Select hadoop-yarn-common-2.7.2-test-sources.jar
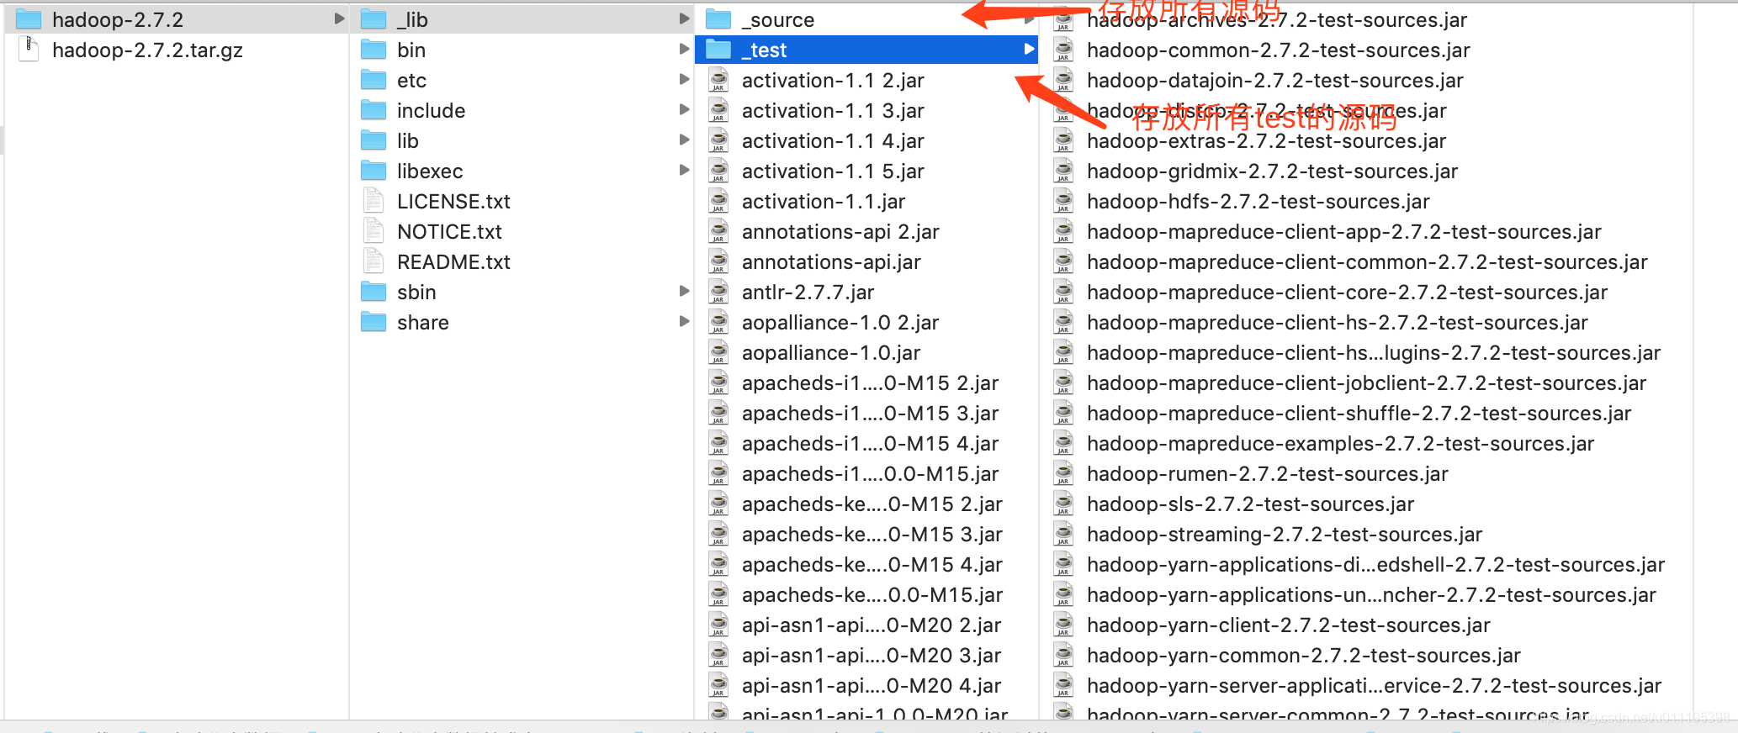 point(1304,655)
